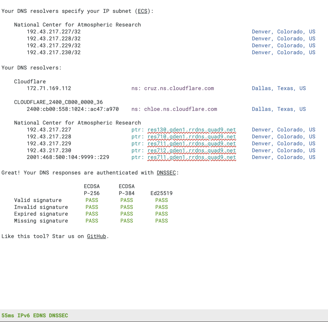Click the res710.qden1.rrdns.quad9.net ptr link
The height and width of the screenshot is (322, 328).
pos(192,137)
